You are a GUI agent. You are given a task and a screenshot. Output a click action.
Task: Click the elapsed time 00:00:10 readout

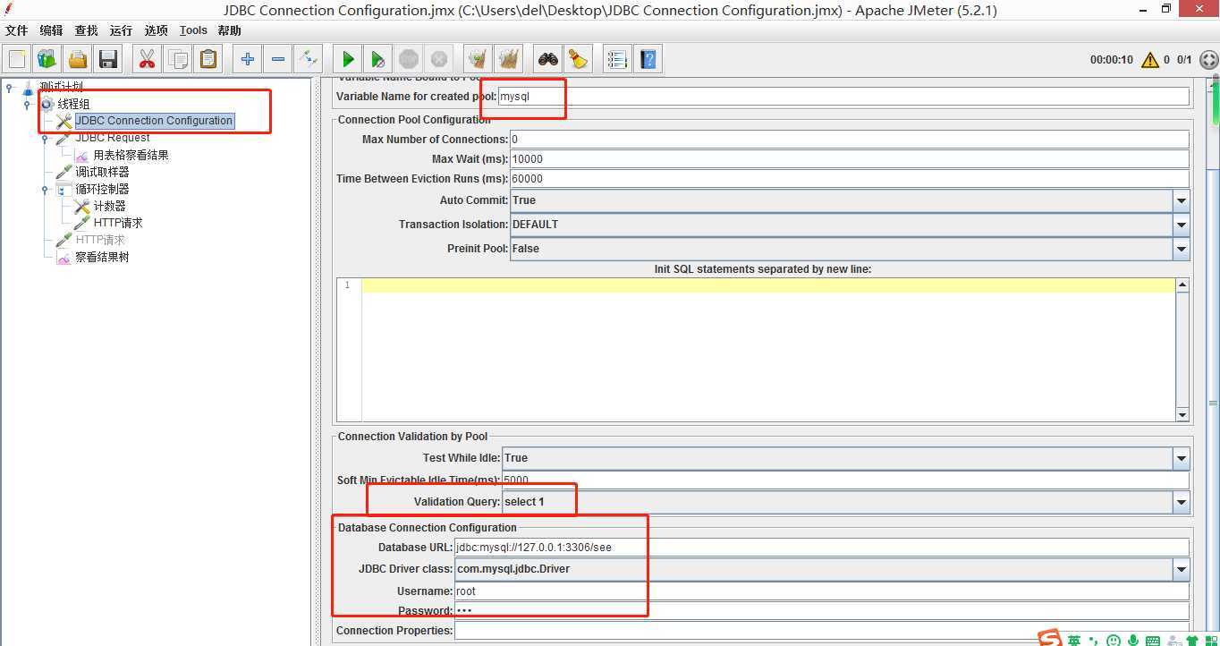point(1111,60)
